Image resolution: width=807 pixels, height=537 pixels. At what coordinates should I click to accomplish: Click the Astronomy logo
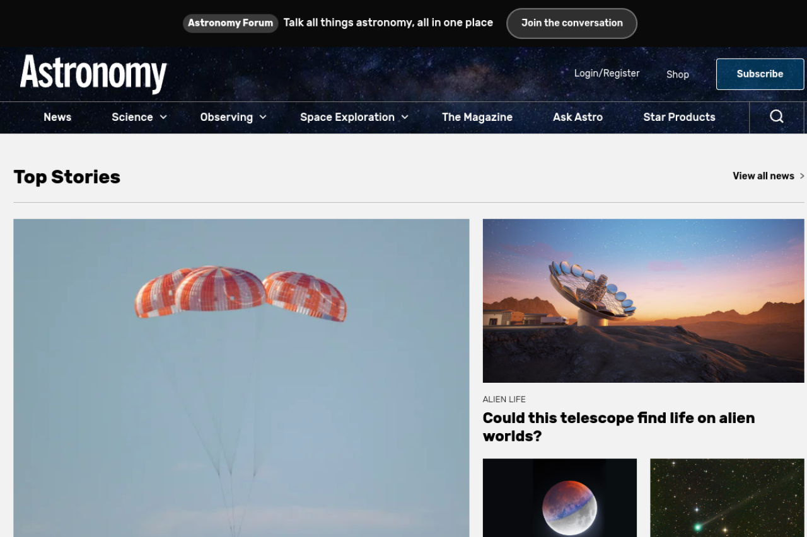point(93,74)
